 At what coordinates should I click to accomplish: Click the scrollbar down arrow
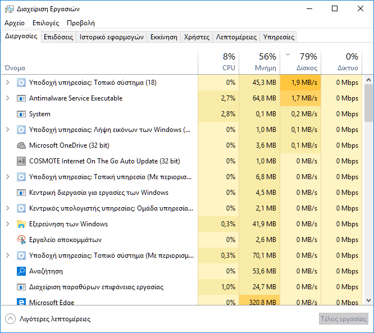point(368,300)
